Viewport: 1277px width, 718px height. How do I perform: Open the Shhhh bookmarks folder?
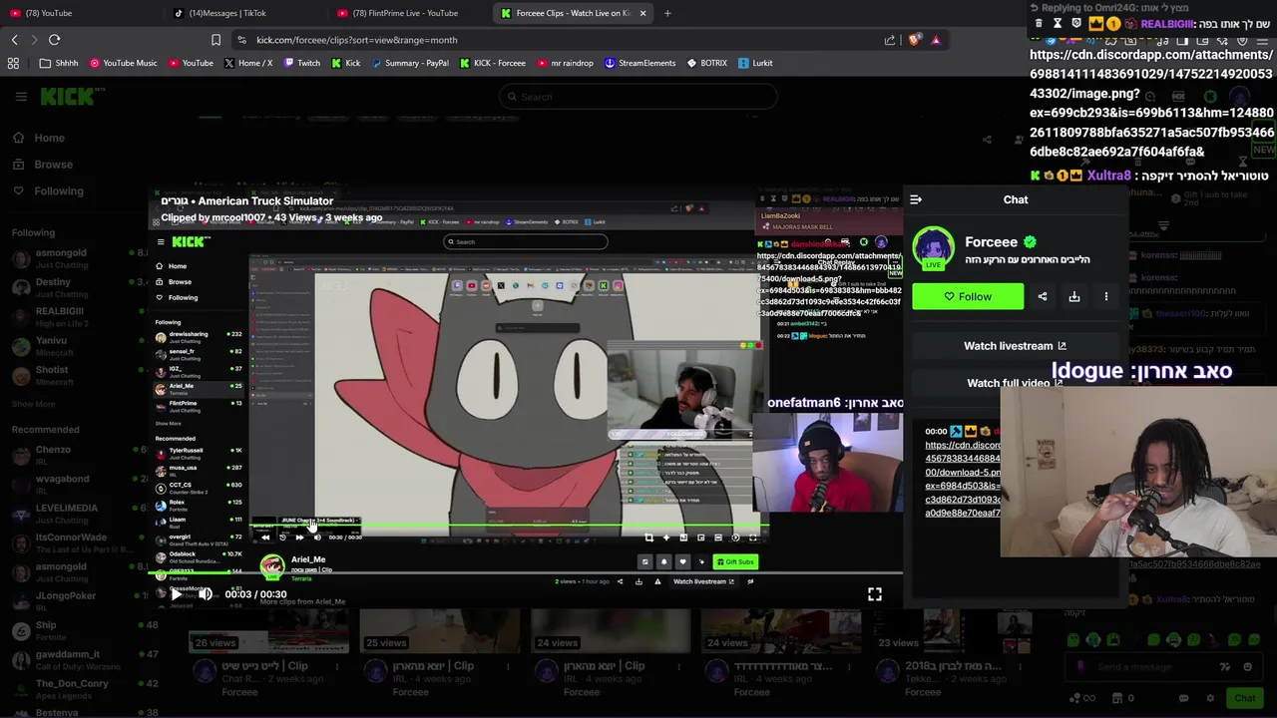pos(59,63)
